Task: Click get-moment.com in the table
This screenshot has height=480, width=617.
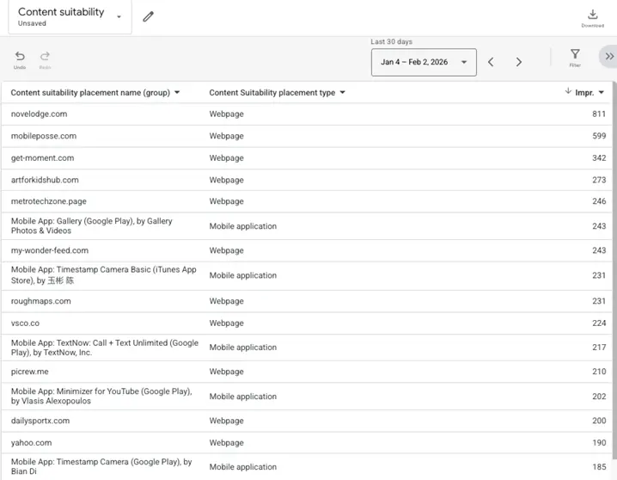Action: pos(42,158)
